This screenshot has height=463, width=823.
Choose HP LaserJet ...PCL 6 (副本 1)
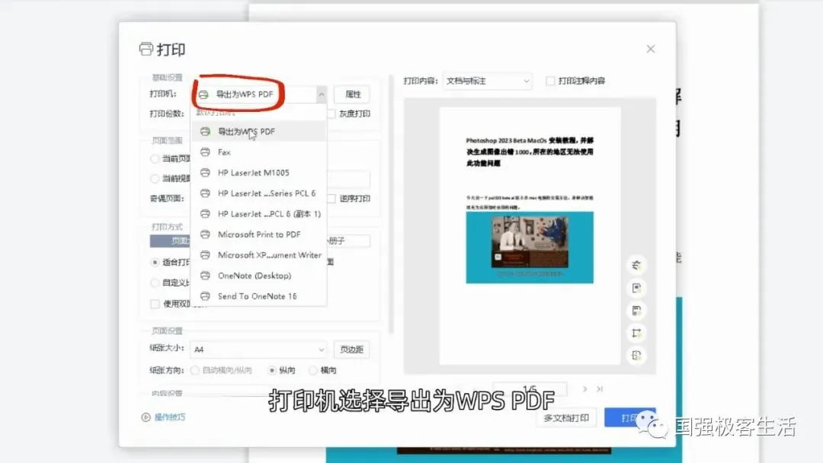coord(259,214)
